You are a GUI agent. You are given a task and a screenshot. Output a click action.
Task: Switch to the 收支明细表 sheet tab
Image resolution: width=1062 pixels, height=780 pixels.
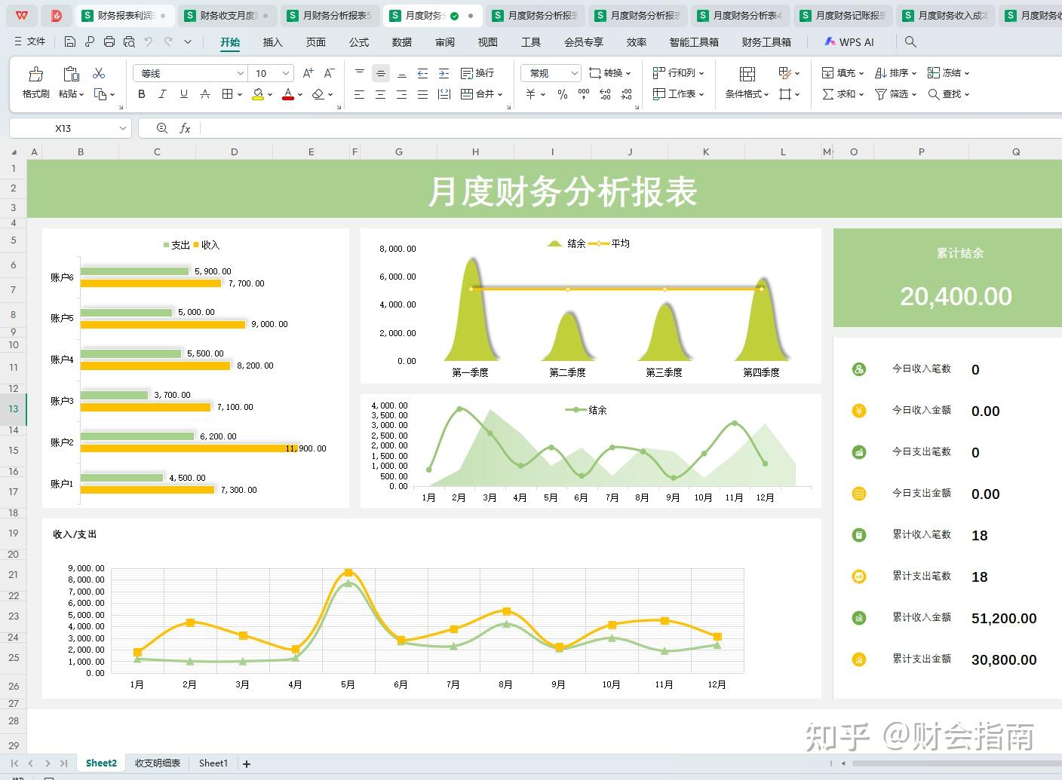(158, 763)
